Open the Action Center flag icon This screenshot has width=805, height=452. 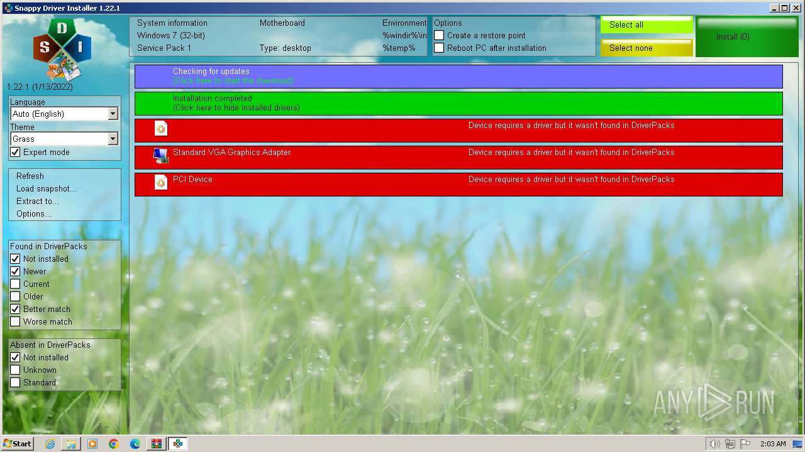(745, 444)
